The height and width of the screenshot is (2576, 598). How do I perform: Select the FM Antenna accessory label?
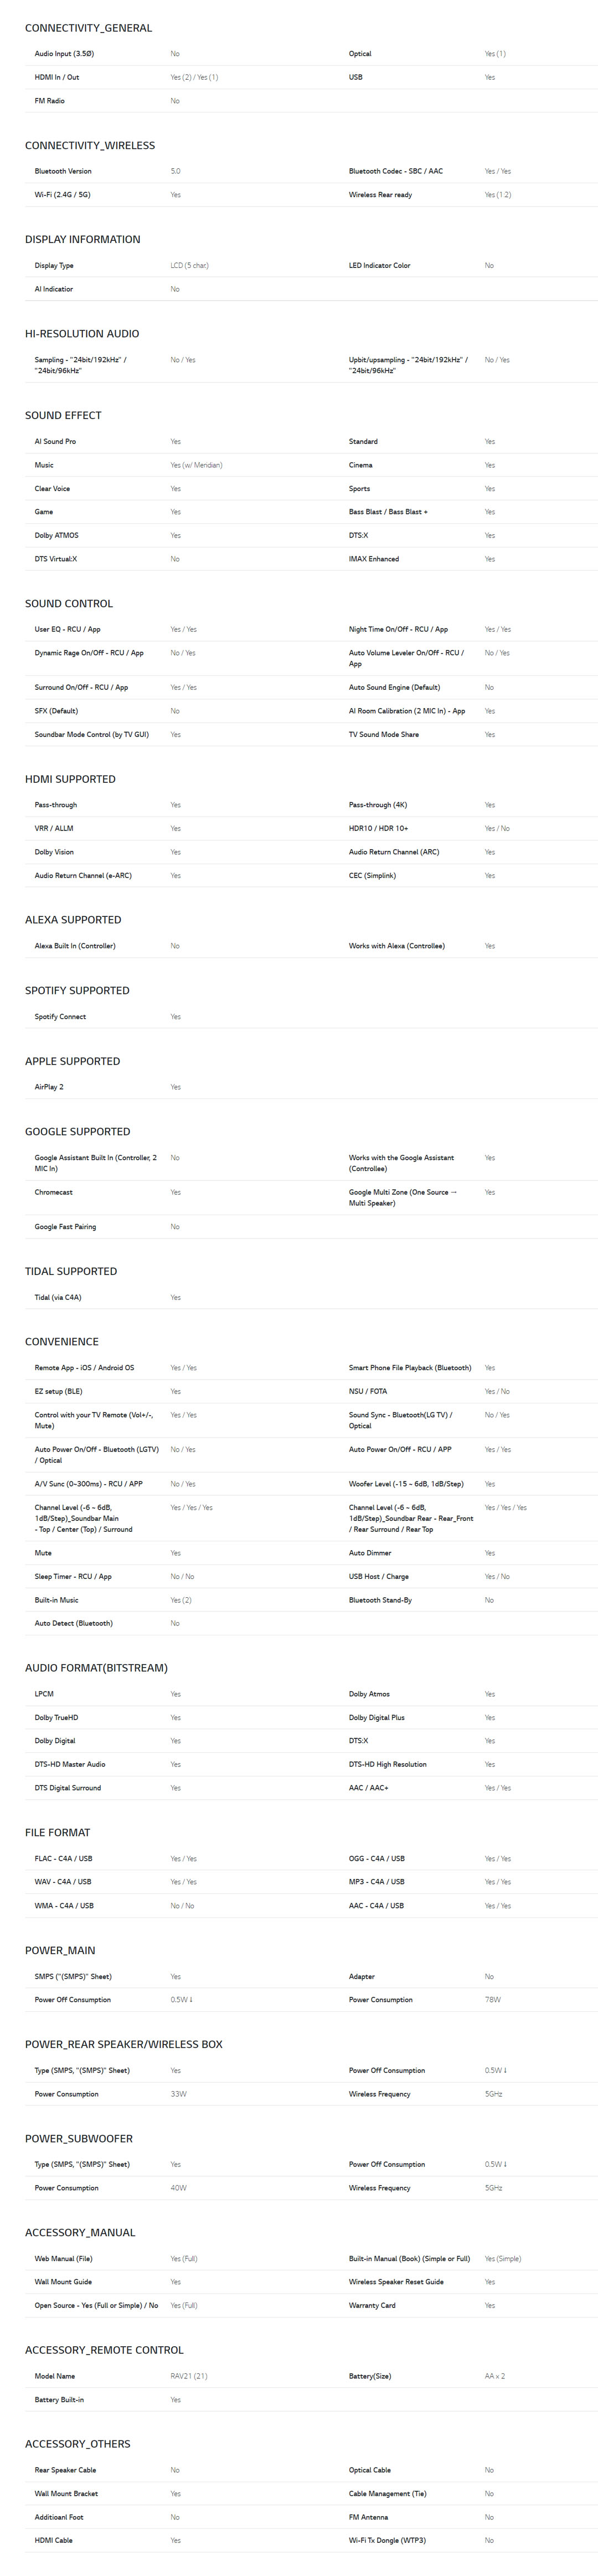tap(368, 2516)
